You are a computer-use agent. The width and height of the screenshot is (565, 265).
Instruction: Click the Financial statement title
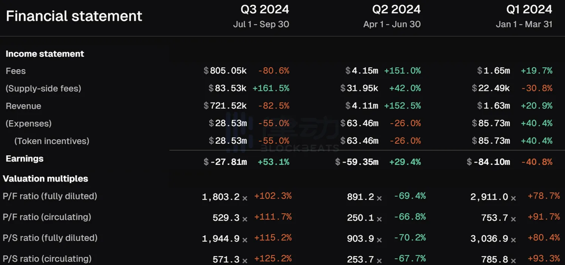[74, 16]
